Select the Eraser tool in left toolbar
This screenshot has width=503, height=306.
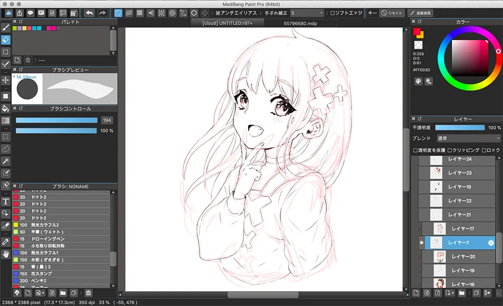(6, 39)
